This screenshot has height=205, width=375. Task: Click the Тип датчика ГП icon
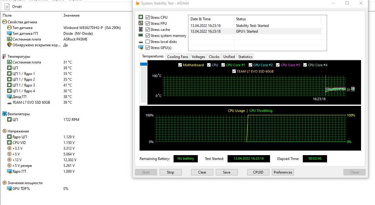pos(9,34)
